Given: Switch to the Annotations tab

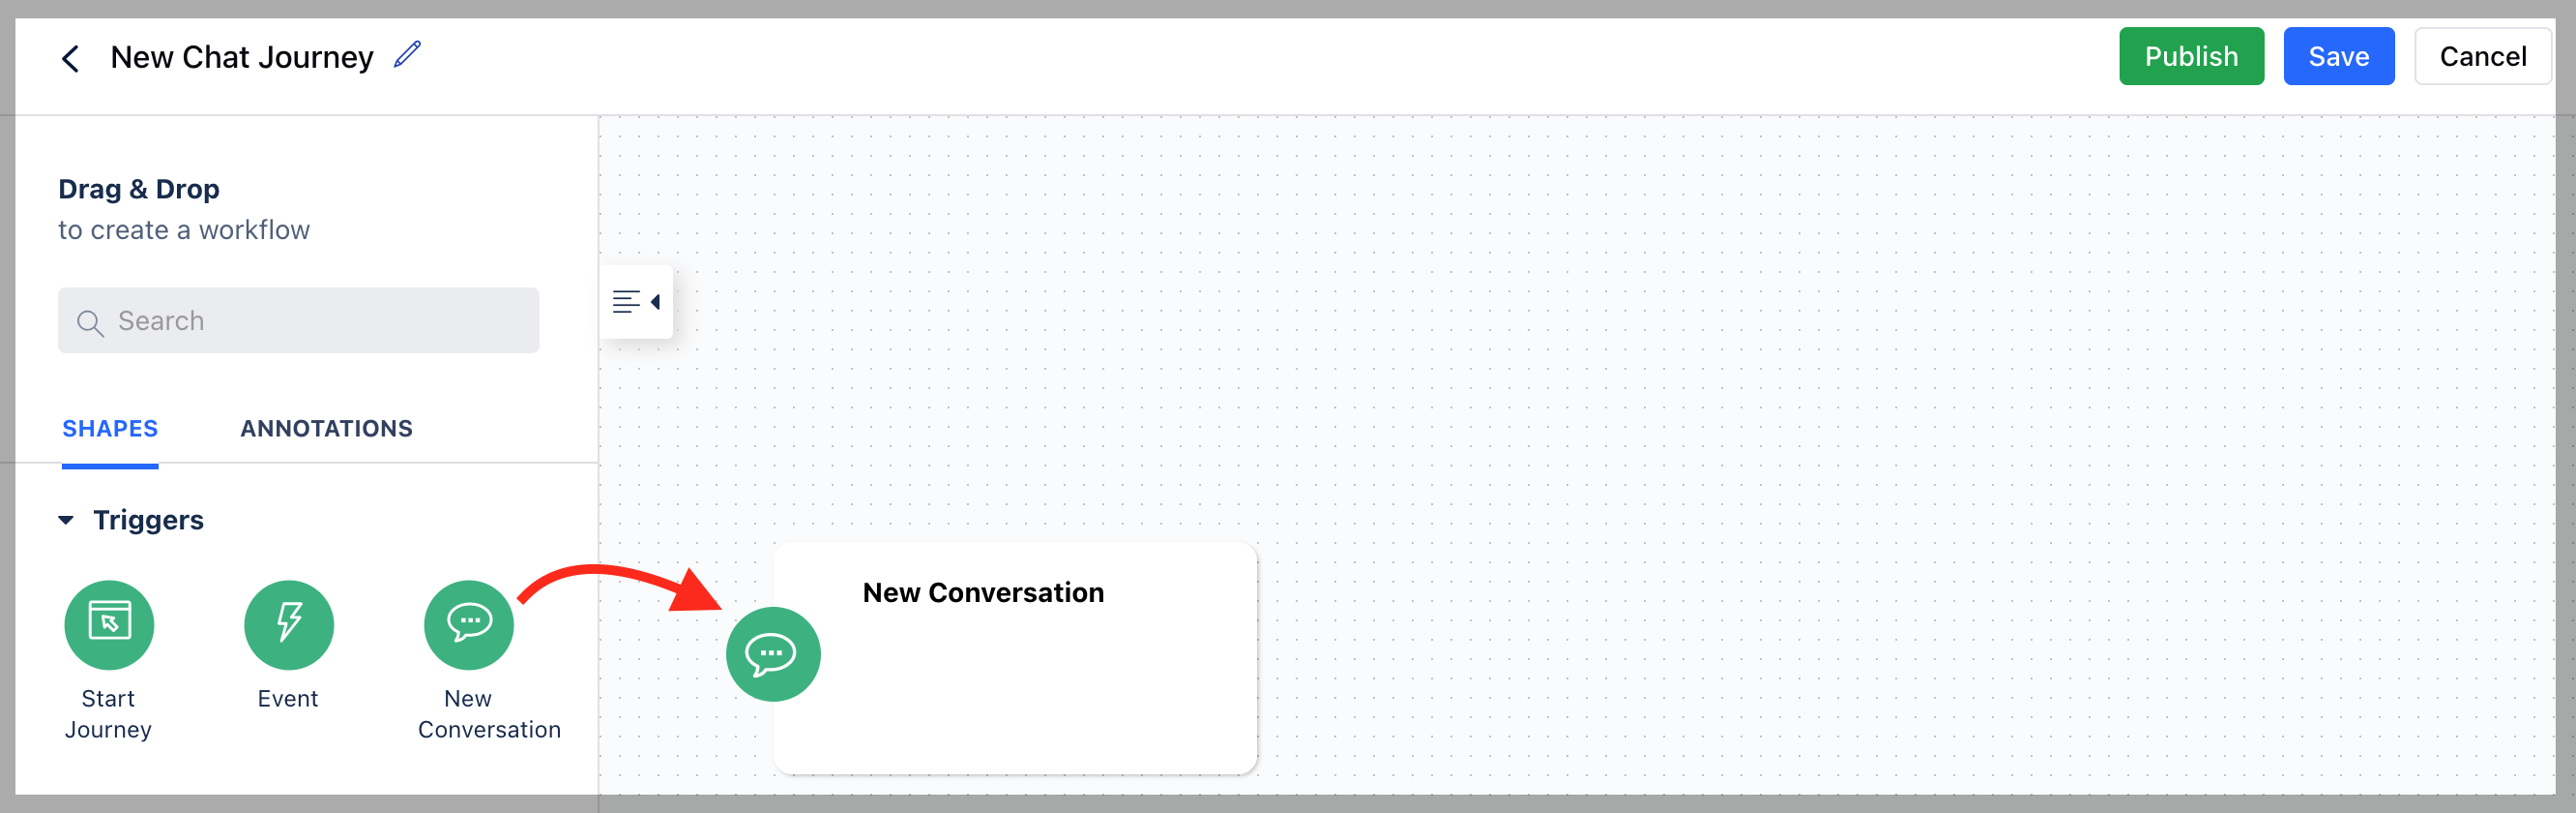Looking at the screenshot, I should [x=326, y=429].
